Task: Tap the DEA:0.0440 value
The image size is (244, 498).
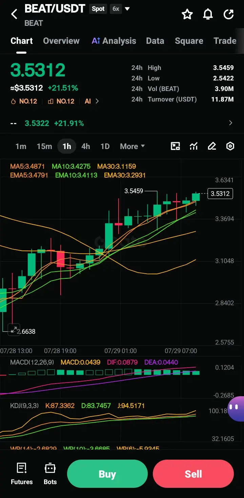Action: click(x=161, y=362)
